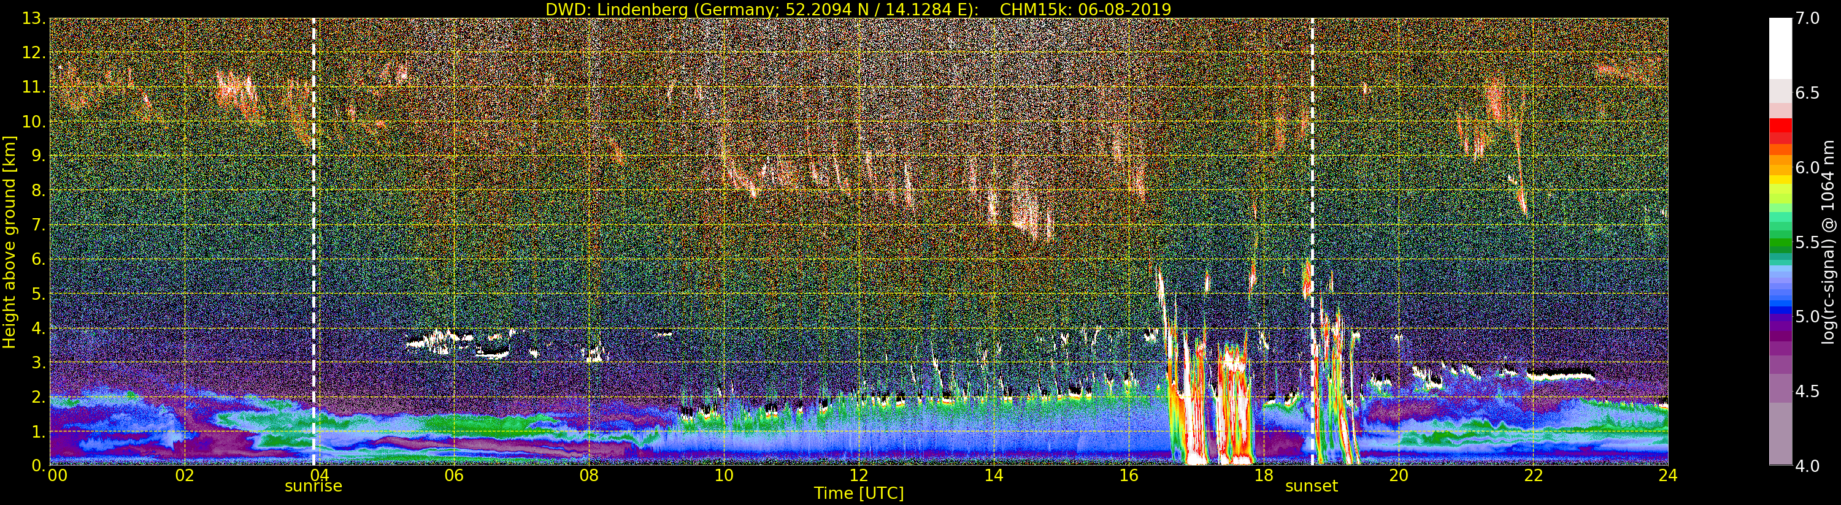Click the '5.' height tick label
Screen dimensions: 1841x505
pyautogui.click(x=38, y=294)
